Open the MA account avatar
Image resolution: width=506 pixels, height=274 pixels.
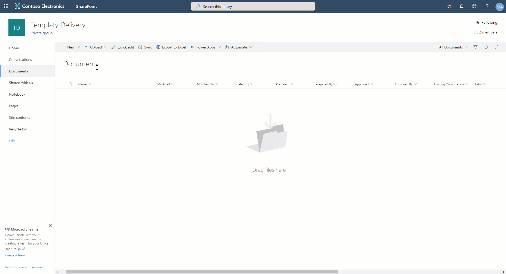point(499,7)
